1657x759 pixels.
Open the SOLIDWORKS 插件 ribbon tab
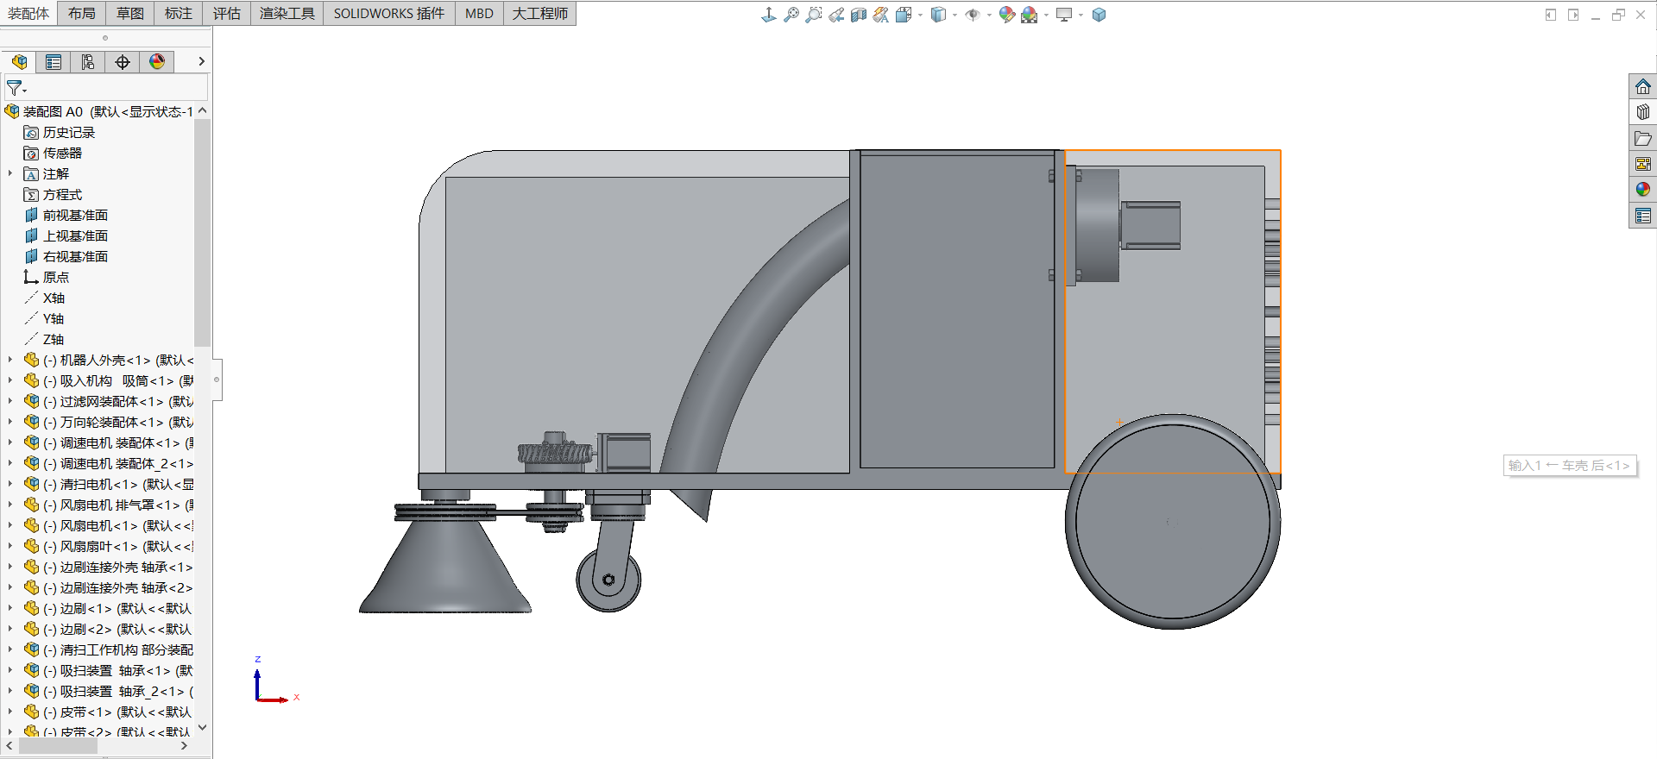point(388,13)
